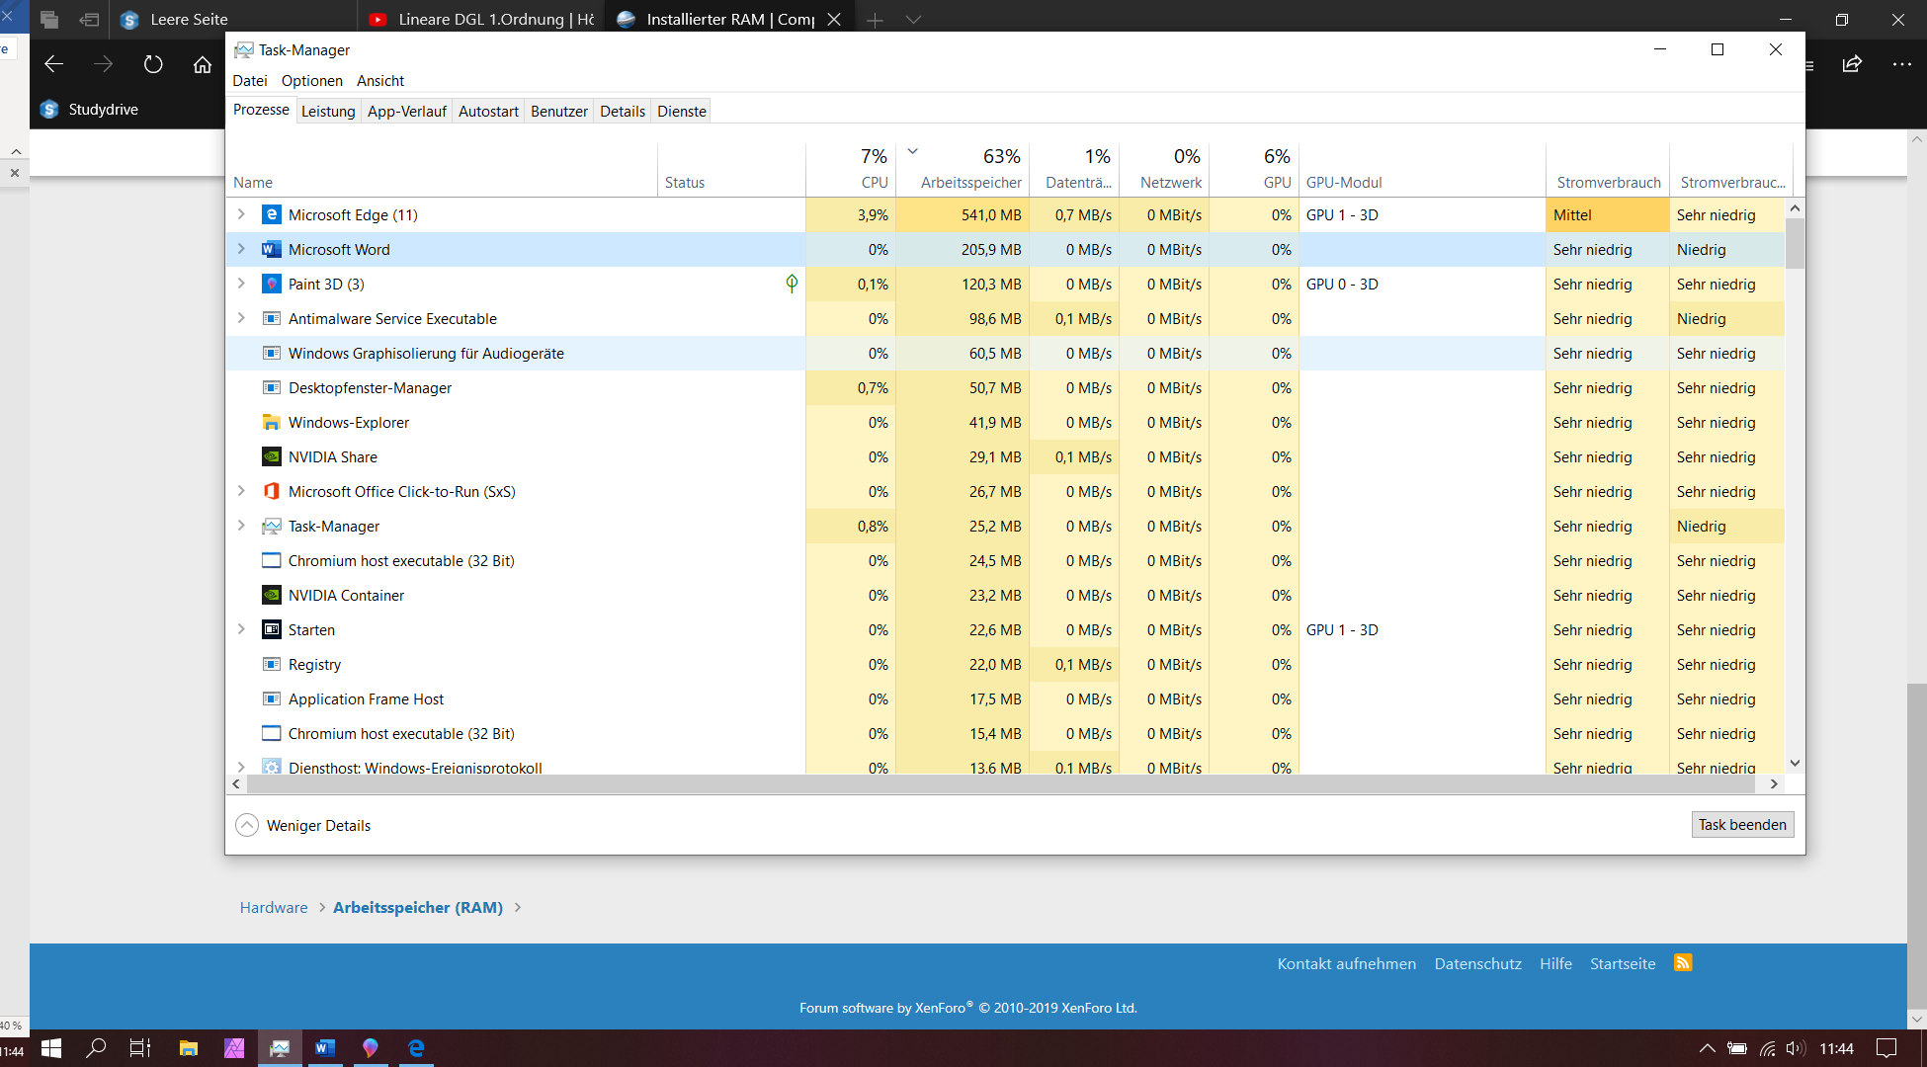Collapse view with Weniger Details arrow
Viewport: 1927px width, 1067px height.
[247, 825]
